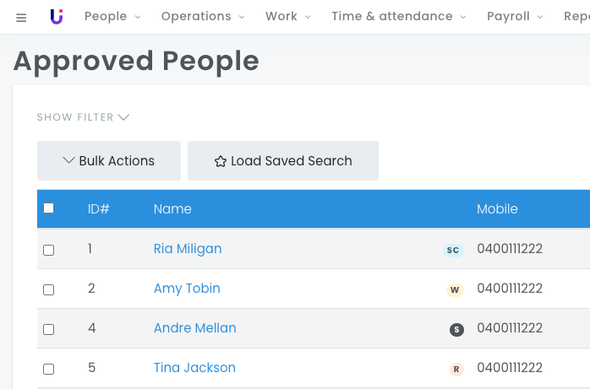
Task: Click the W badge beside Amy Tobin
Action: 455,289
